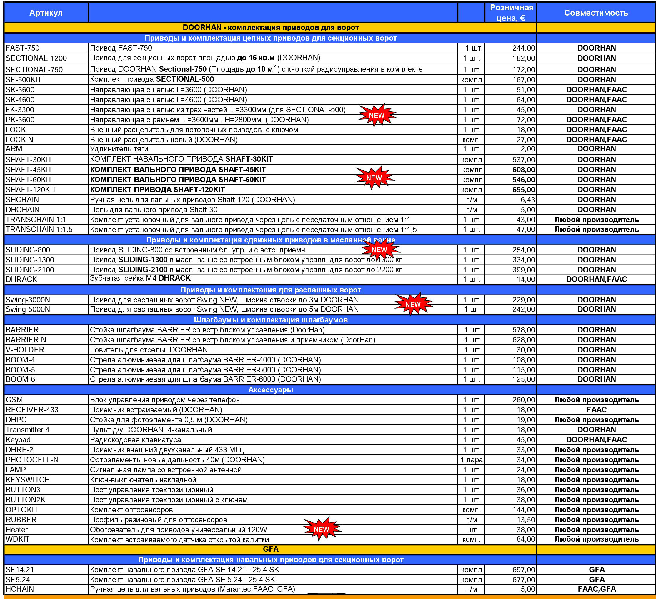Click subheader 'Приводы и комплектация для распашных ворот'

click(270, 290)
